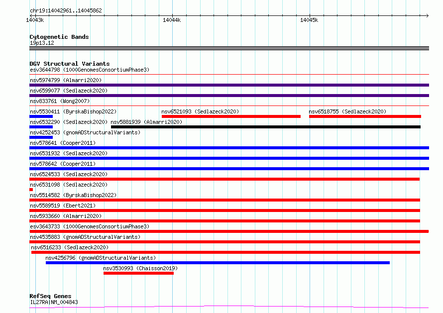The image size is (443, 313).
Task: Open nsv6518755 (Sedlazeck2020) label
Action: [347, 111]
